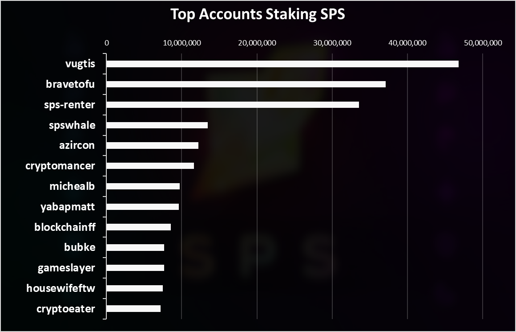Select the yabapmatt bar

[142, 207]
